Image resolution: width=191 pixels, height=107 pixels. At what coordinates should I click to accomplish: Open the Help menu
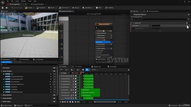point(35,1)
